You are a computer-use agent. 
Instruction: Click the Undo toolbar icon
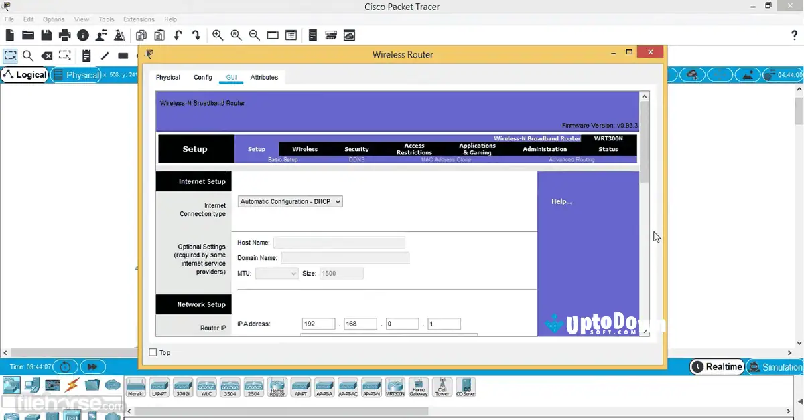178,35
